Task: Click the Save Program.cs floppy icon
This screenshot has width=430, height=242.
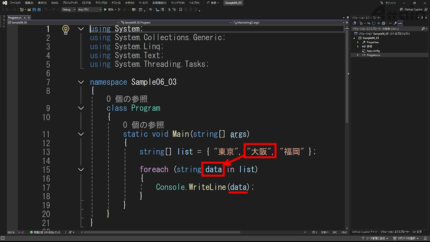Action: coord(34,9)
